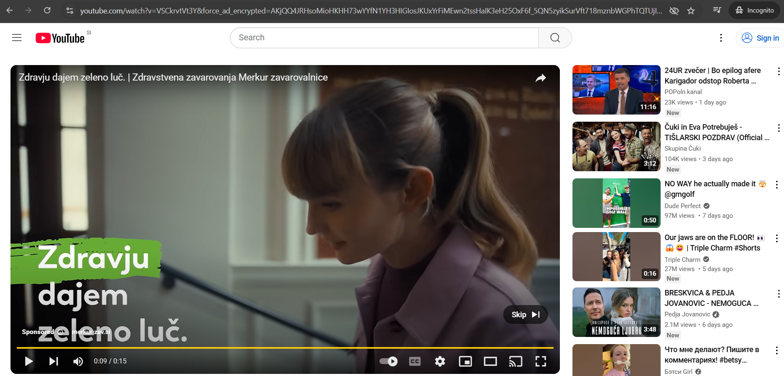Cast video with Play on TV icon
Screen dimensions: 784x376
(515, 361)
